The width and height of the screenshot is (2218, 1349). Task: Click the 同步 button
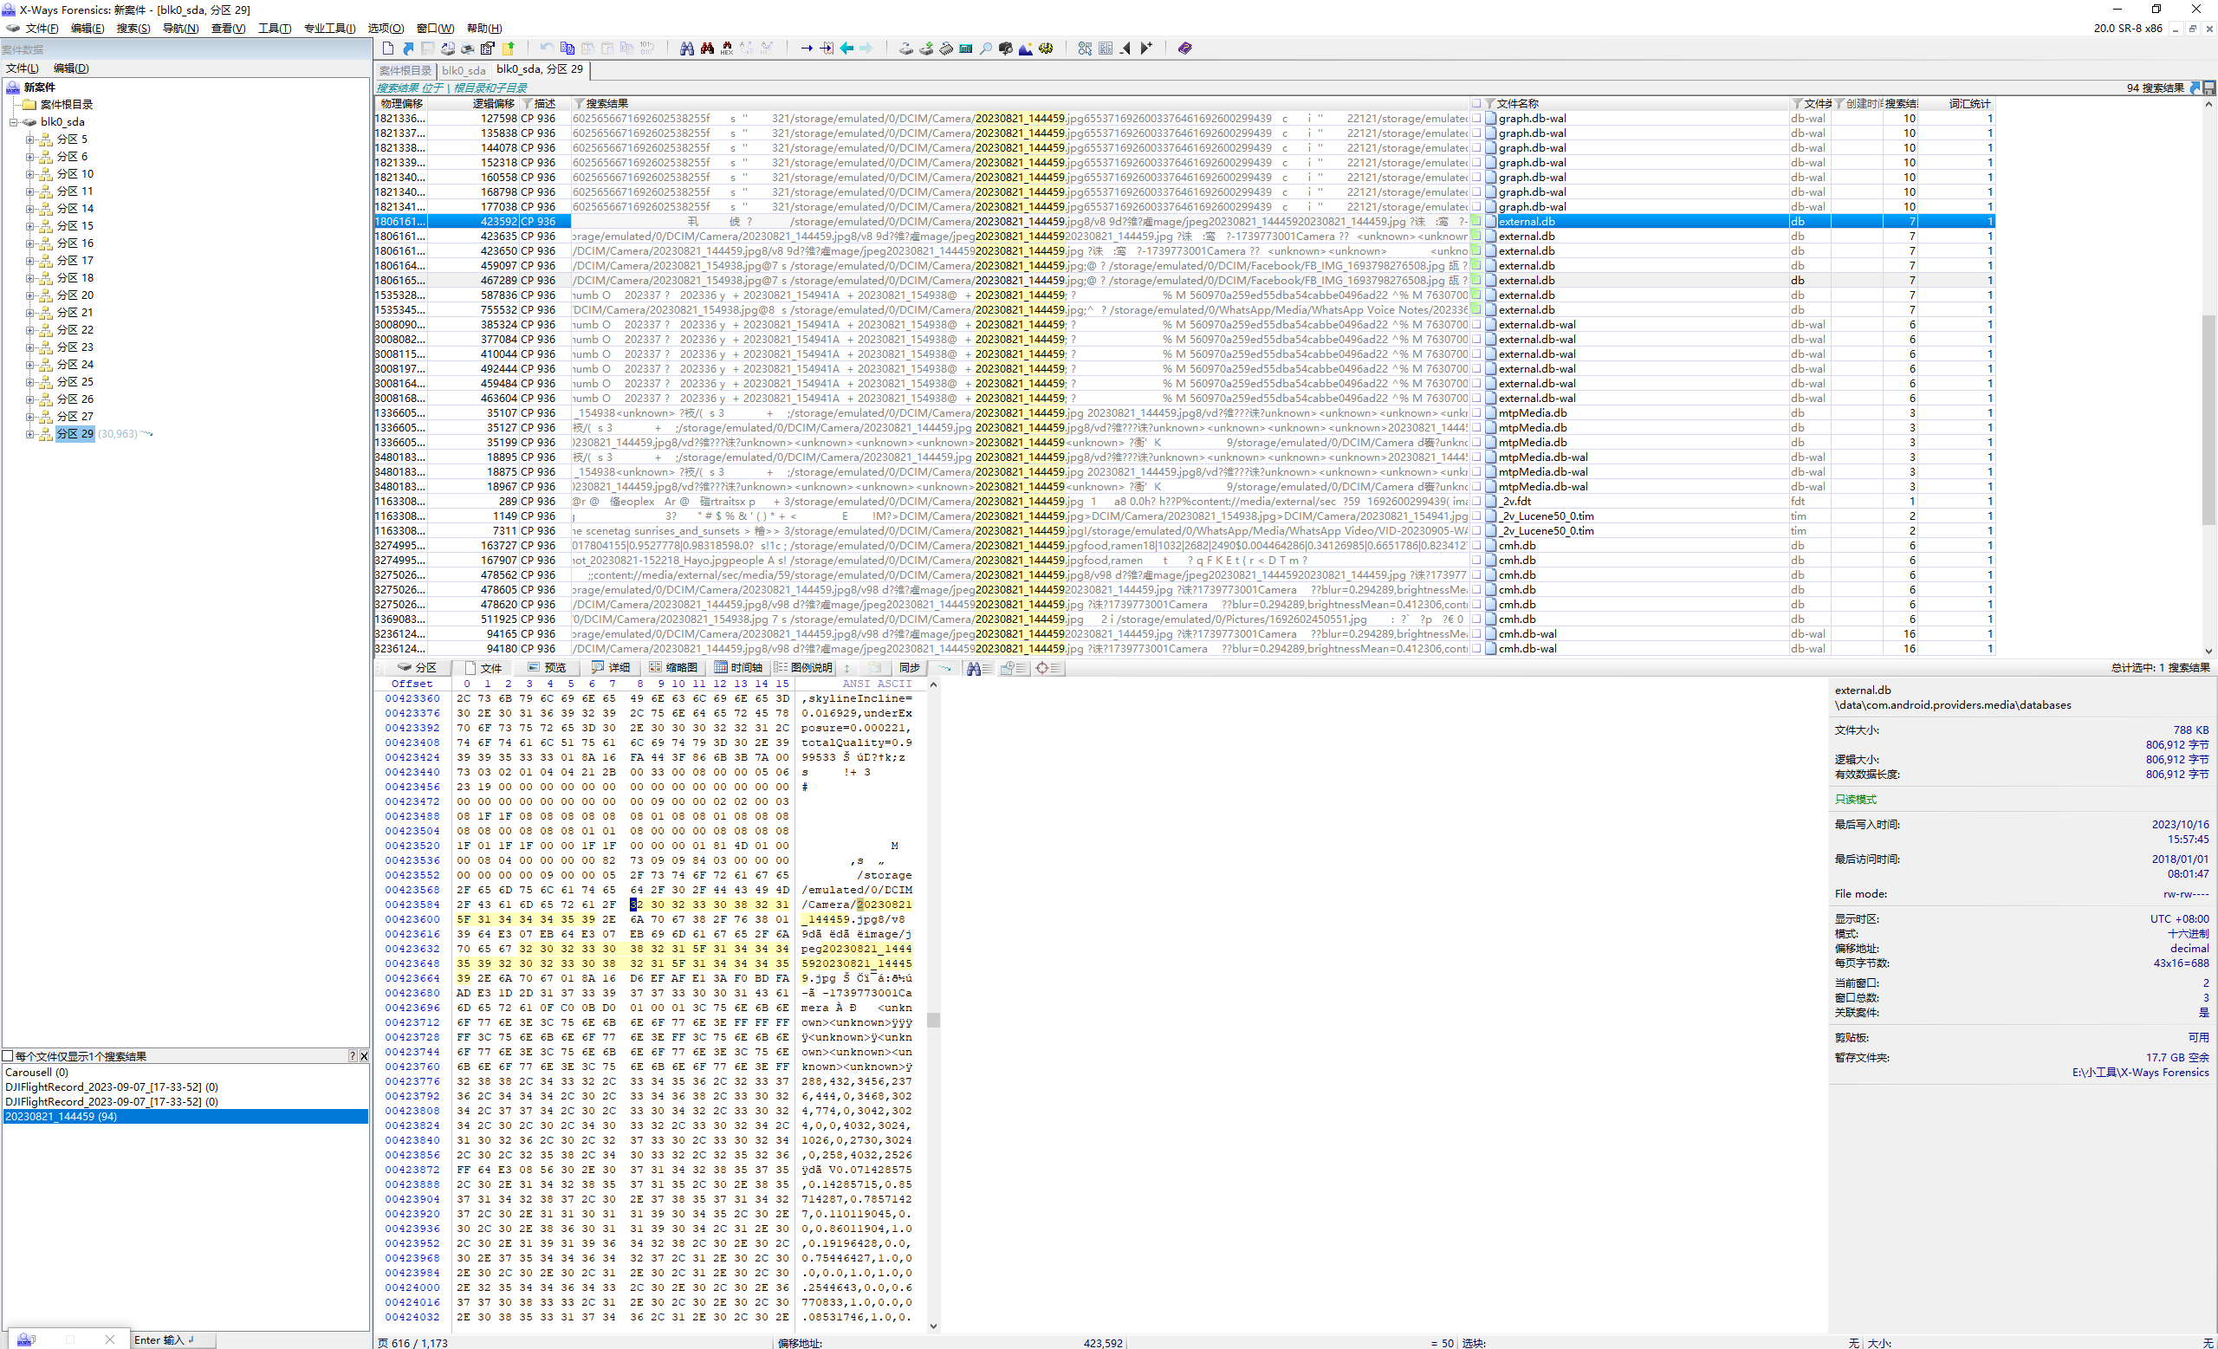[910, 668]
